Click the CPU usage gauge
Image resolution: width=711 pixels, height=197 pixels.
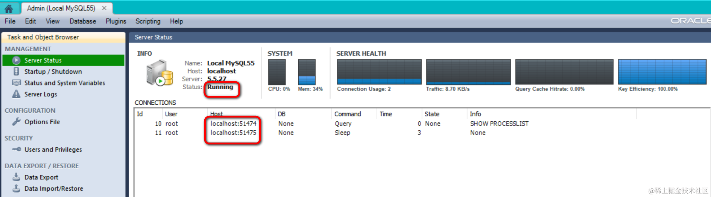pyautogui.click(x=277, y=72)
